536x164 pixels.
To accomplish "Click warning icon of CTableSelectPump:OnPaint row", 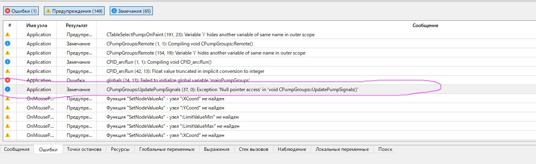I will click(x=8, y=35).
